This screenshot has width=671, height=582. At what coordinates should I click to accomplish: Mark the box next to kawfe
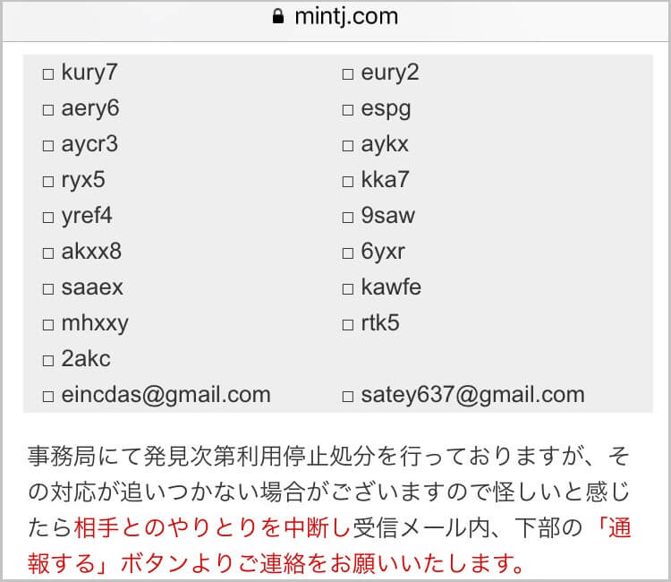click(x=348, y=288)
